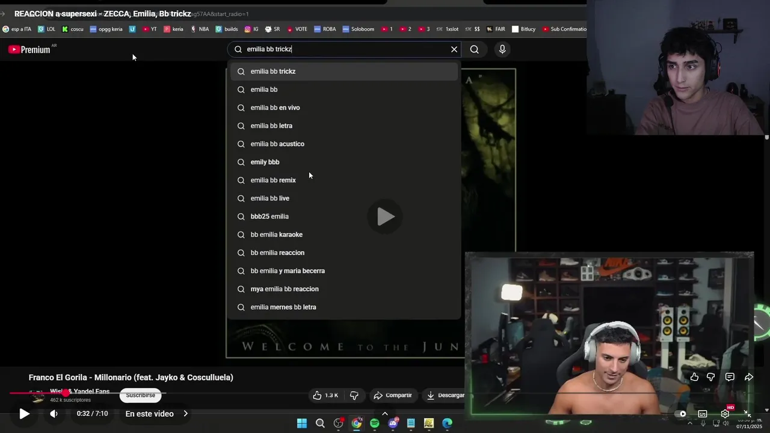This screenshot has height=433, width=770.
Task: Open the YT bookmark
Action: point(150,29)
